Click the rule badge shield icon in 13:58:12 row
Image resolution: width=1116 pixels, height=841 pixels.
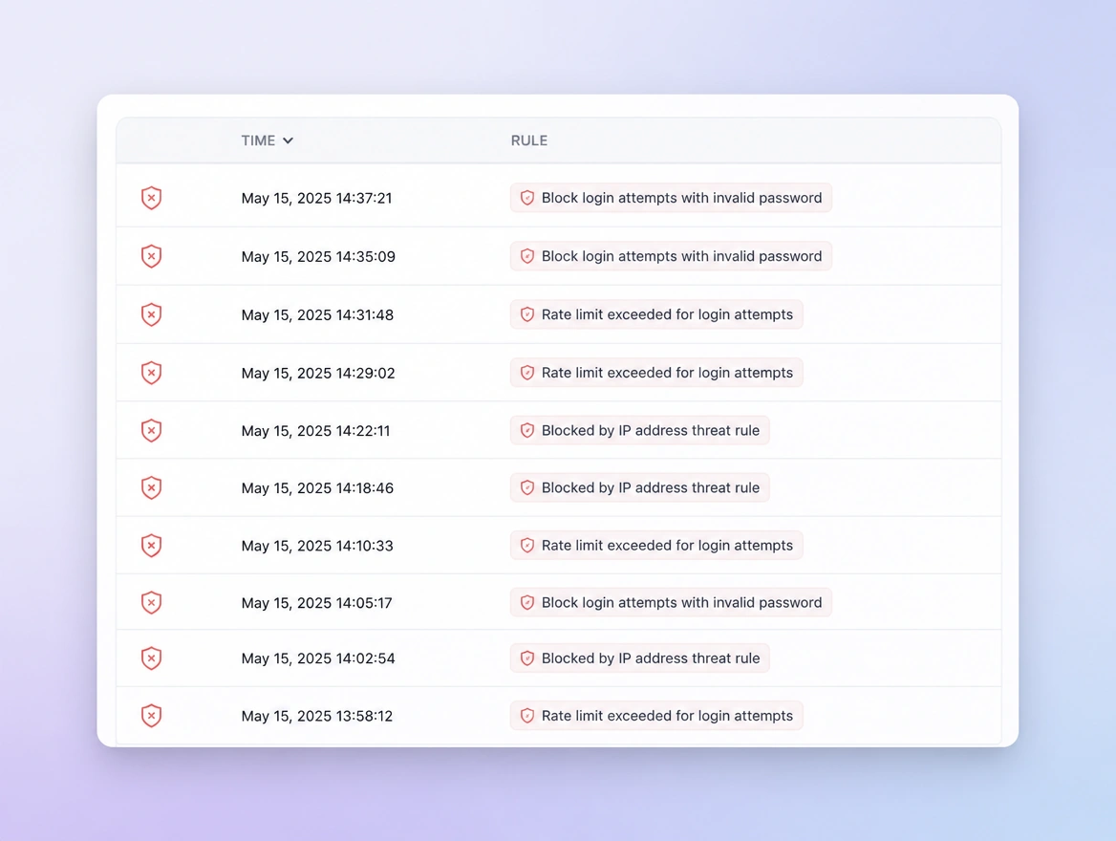[x=526, y=716]
